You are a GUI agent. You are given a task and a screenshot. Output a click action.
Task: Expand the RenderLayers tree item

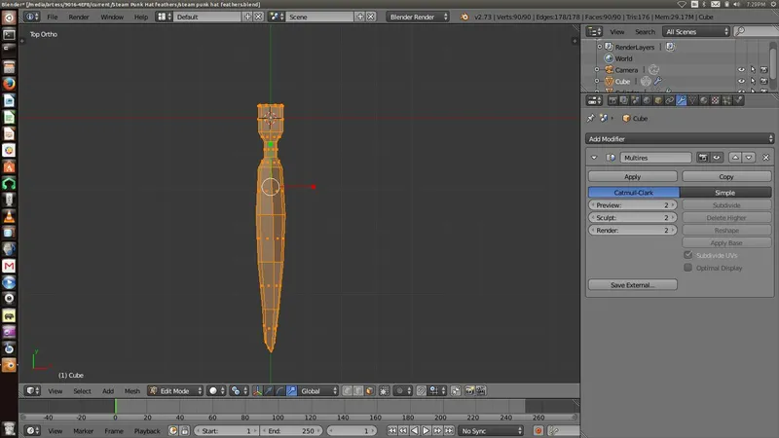point(600,47)
